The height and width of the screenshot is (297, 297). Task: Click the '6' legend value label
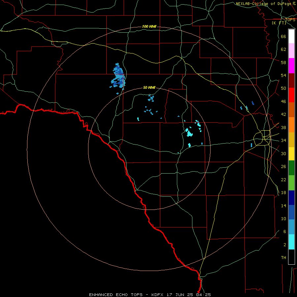coord(285,232)
